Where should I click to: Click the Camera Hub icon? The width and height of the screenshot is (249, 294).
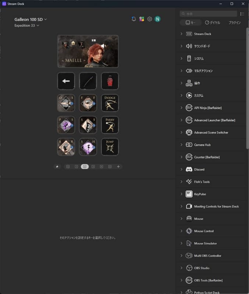(189, 145)
